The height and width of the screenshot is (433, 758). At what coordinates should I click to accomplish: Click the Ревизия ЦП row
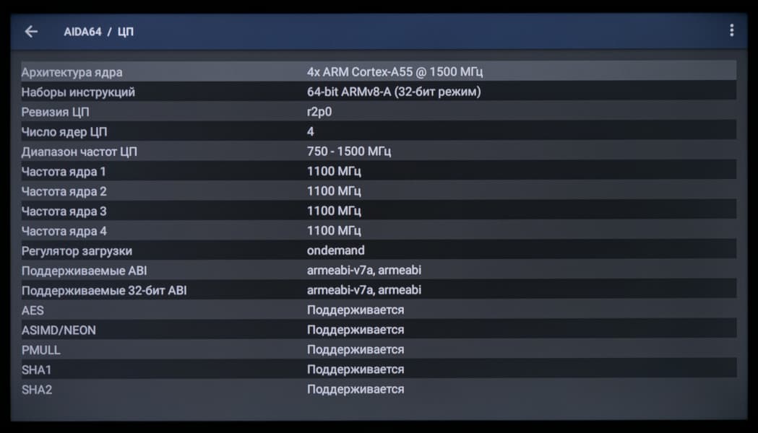pos(379,112)
